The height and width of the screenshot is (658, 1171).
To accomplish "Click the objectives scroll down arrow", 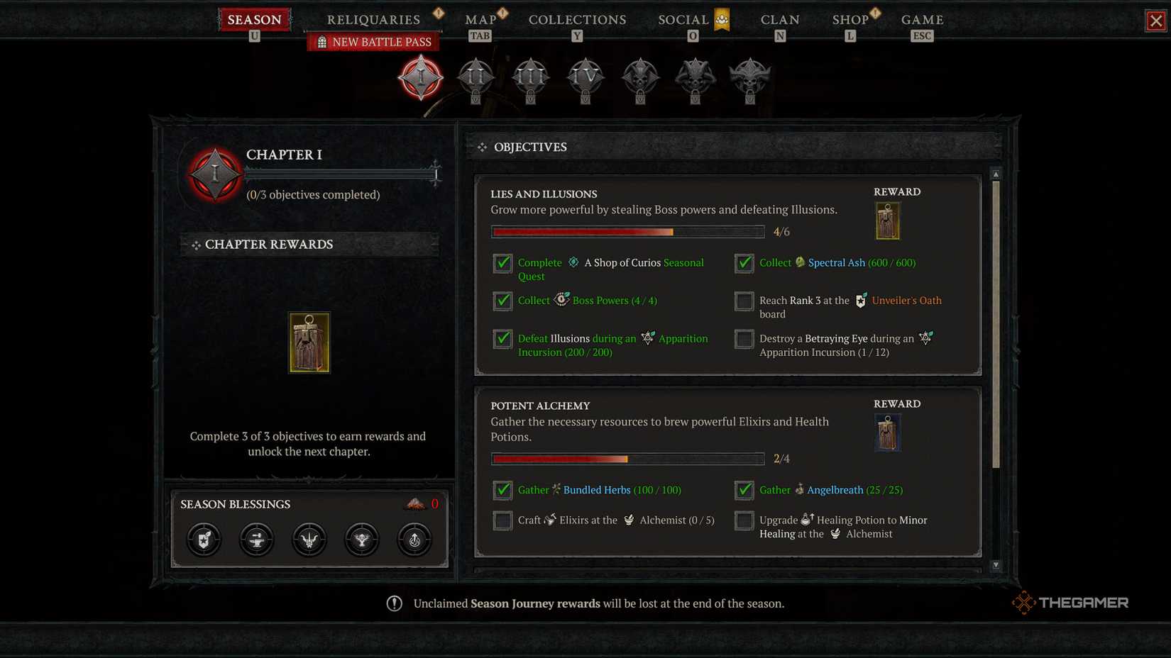I will (996, 565).
